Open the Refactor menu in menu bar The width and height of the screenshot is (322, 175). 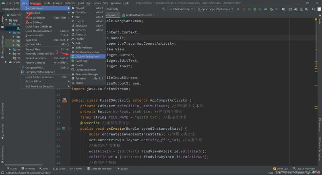[x=70, y=3]
